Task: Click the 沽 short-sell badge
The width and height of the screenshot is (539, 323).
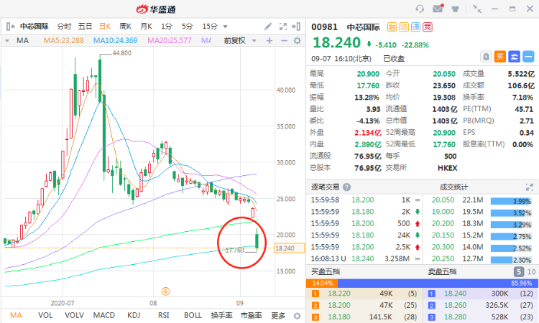Action: [x=404, y=27]
